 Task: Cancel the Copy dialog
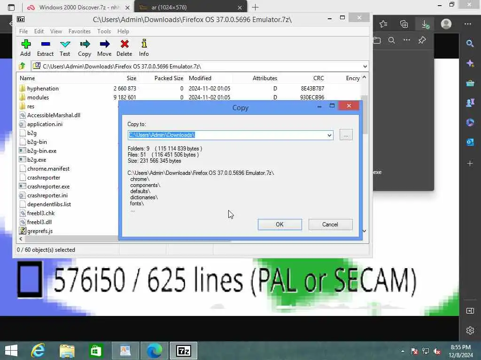(330, 225)
